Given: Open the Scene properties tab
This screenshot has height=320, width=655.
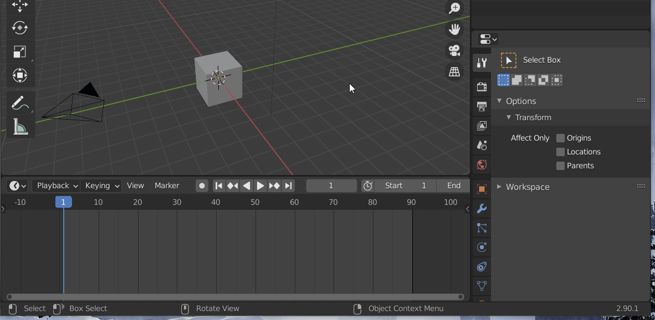Looking at the screenshot, I should [x=482, y=145].
